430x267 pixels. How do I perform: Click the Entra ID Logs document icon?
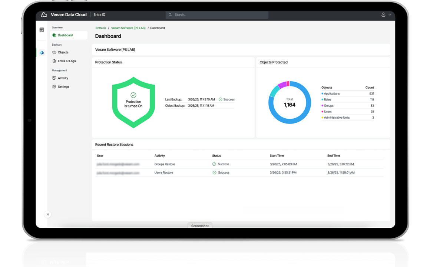pyautogui.click(x=54, y=61)
